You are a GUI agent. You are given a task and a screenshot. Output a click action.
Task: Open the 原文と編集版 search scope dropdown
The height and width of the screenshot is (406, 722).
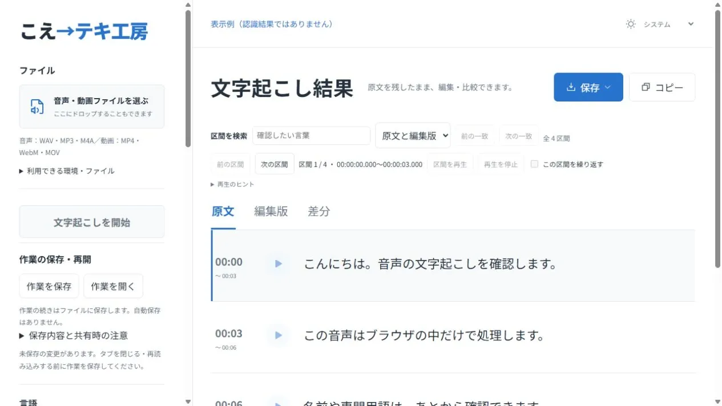413,136
